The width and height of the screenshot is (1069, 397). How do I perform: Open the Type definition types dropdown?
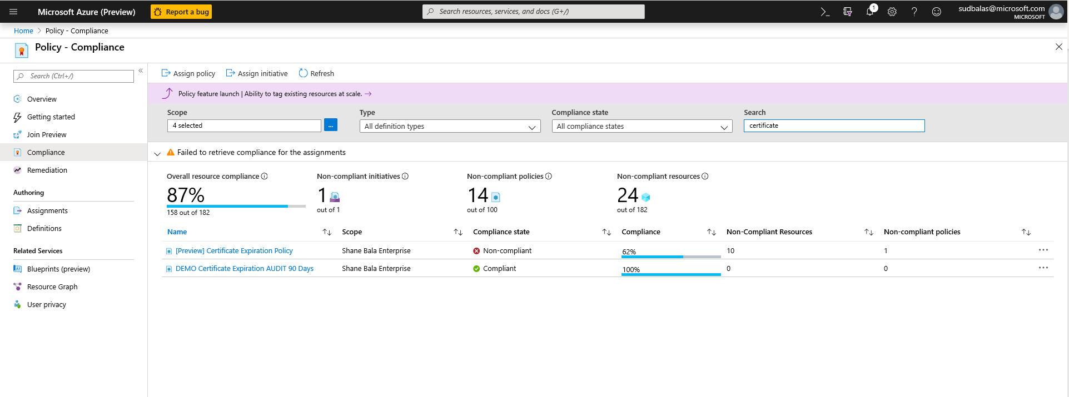450,127
